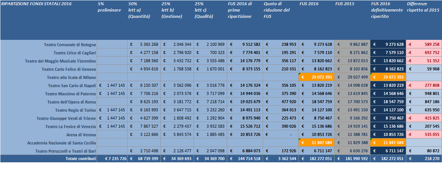Select Napoli preliminare value 1 447 145
Screen dimensions: 442x188
pos(112,85)
